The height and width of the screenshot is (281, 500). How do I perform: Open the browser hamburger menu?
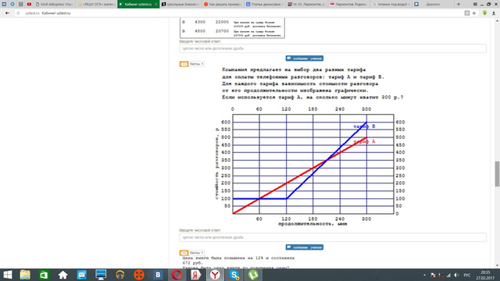tap(475, 4)
